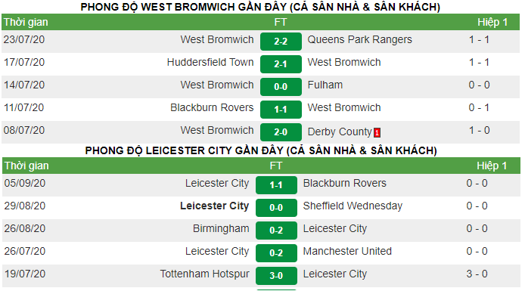Viewport: 525px width, 291px height.
Task: Click the Manchester United team name
Action: (x=347, y=251)
